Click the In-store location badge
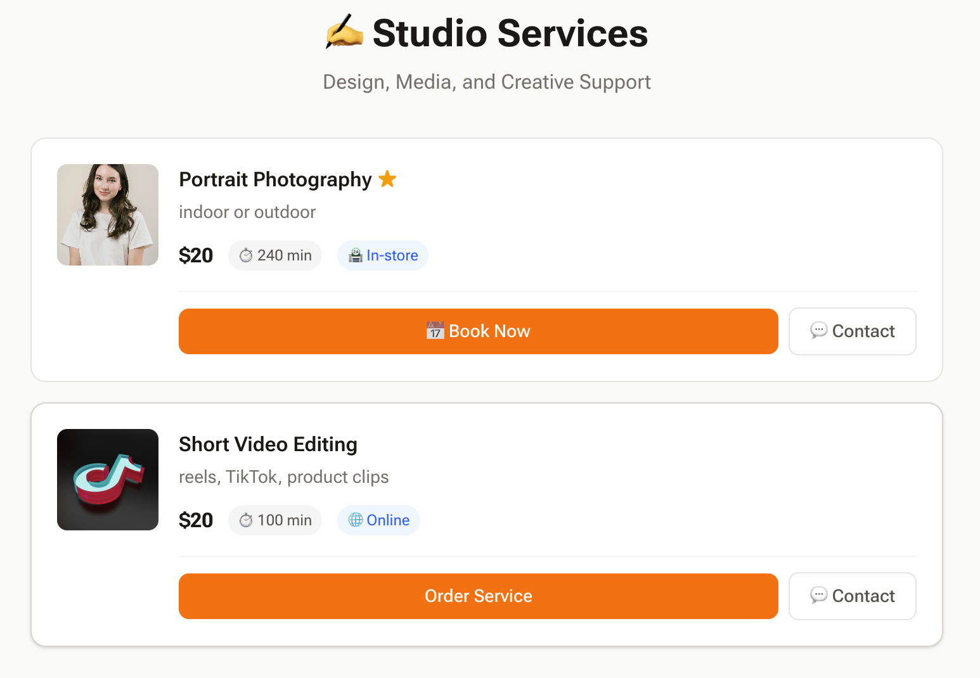The width and height of the screenshot is (980, 678). pos(383,255)
